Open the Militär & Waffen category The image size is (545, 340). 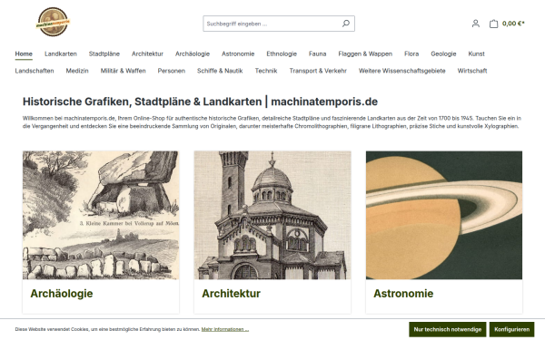(x=123, y=71)
